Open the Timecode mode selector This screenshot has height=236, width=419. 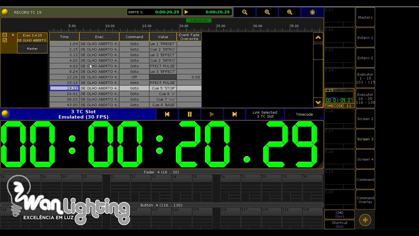(304, 114)
